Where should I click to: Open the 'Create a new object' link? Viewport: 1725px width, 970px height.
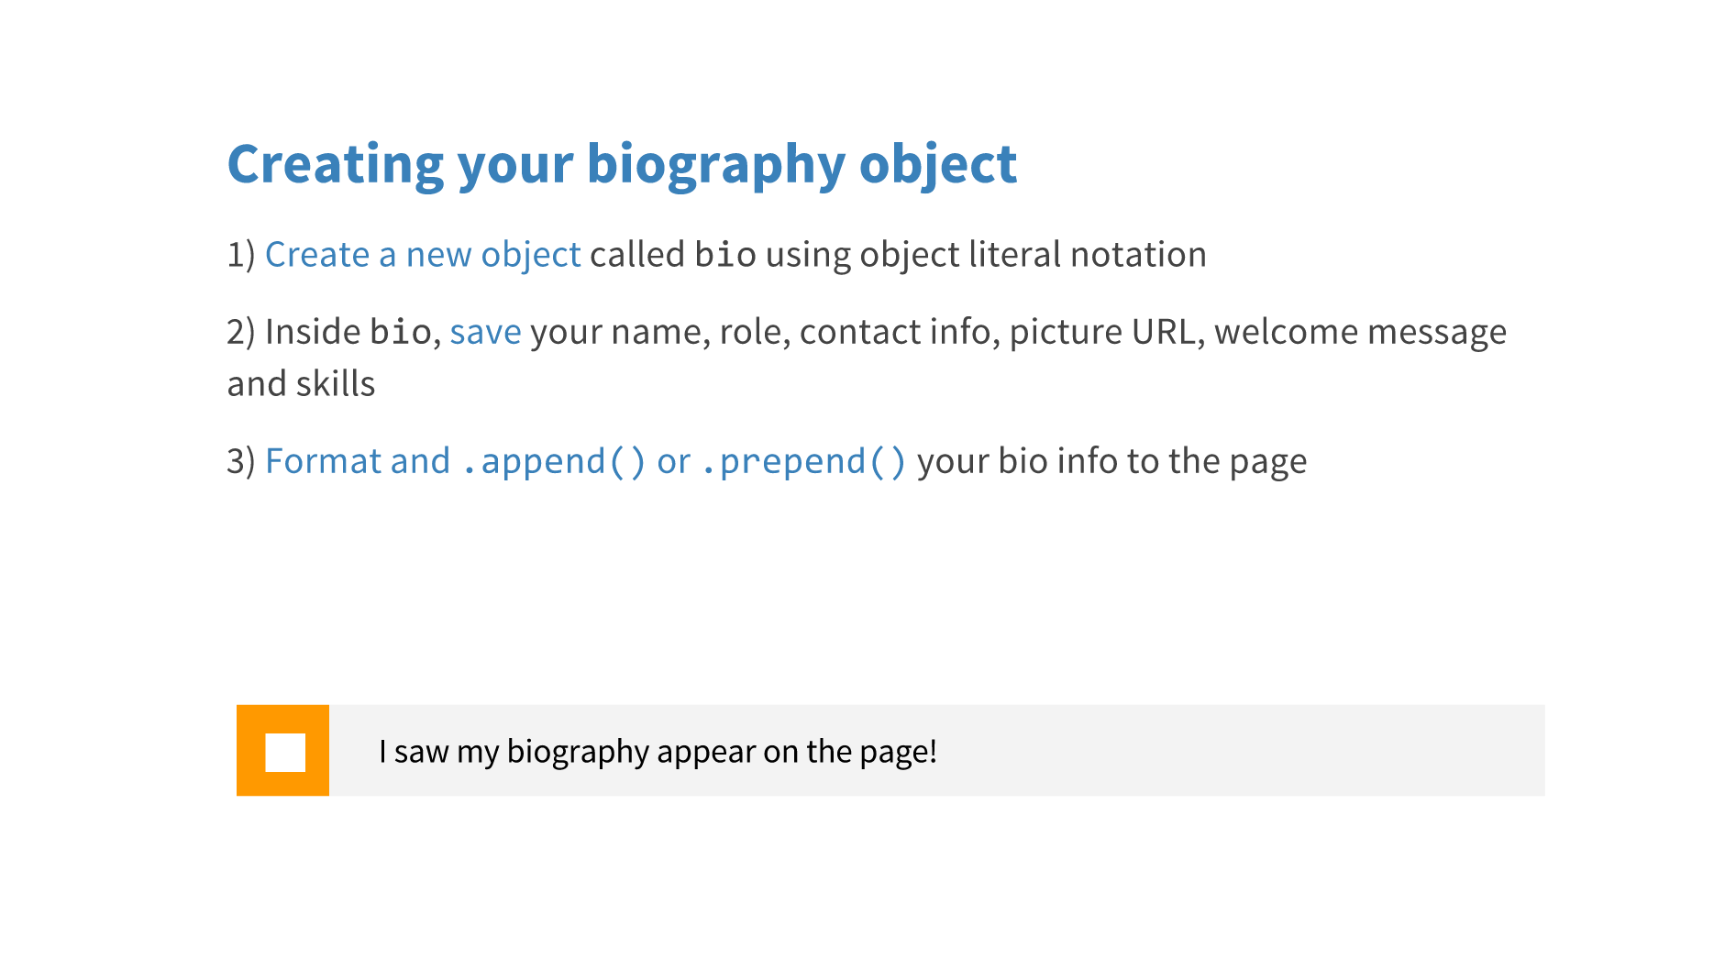423,255
